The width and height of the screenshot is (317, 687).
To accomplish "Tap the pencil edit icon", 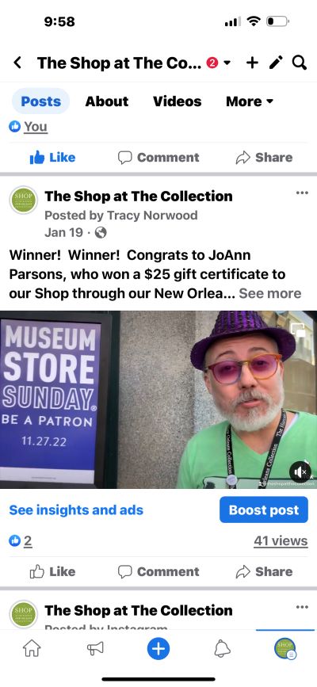I will coord(276,63).
